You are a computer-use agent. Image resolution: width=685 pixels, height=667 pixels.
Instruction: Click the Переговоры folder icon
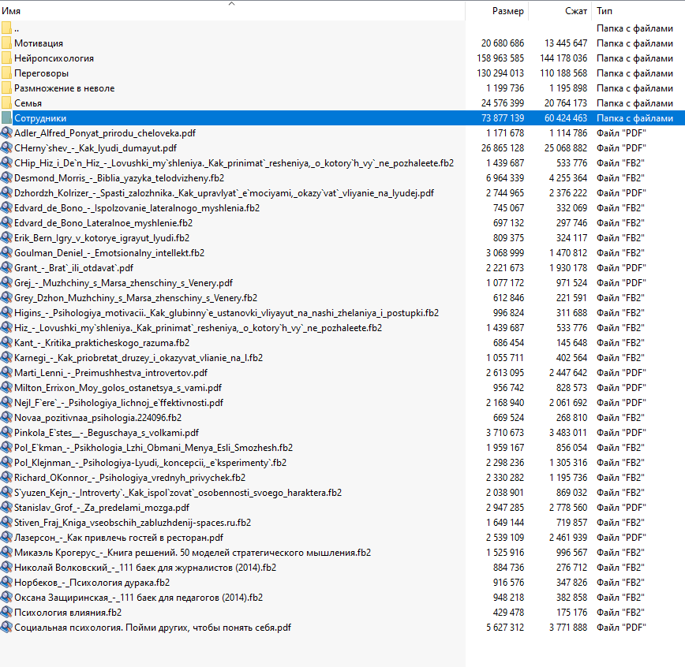point(7,73)
